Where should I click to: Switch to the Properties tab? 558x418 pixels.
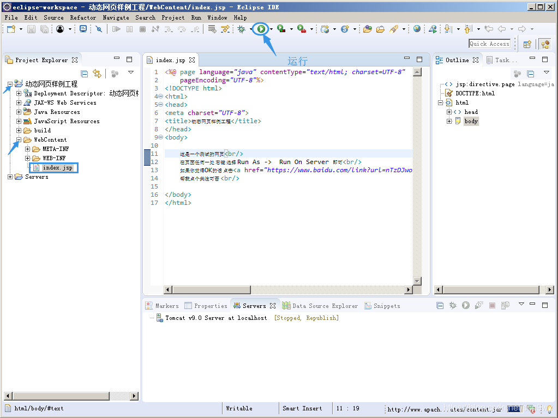[206, 306]
